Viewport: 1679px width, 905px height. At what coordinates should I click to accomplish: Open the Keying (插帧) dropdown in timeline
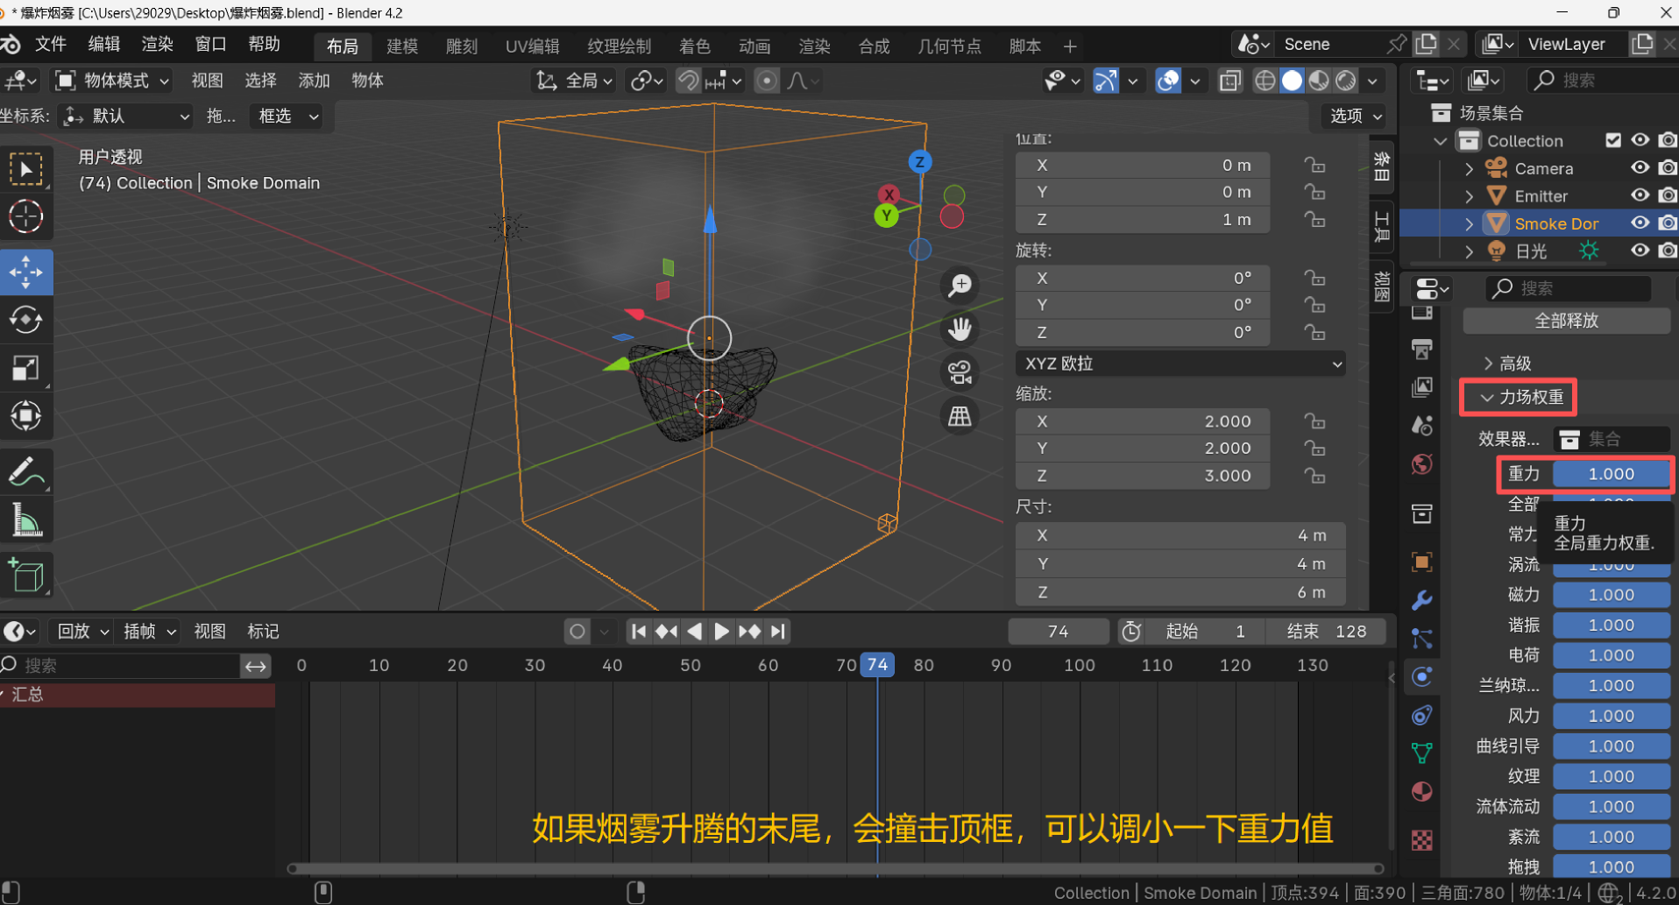pyautogui.click(x=150, y=632)
